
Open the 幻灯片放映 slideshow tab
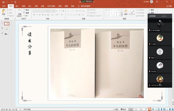pyautogui.click(x=51, y=6)
